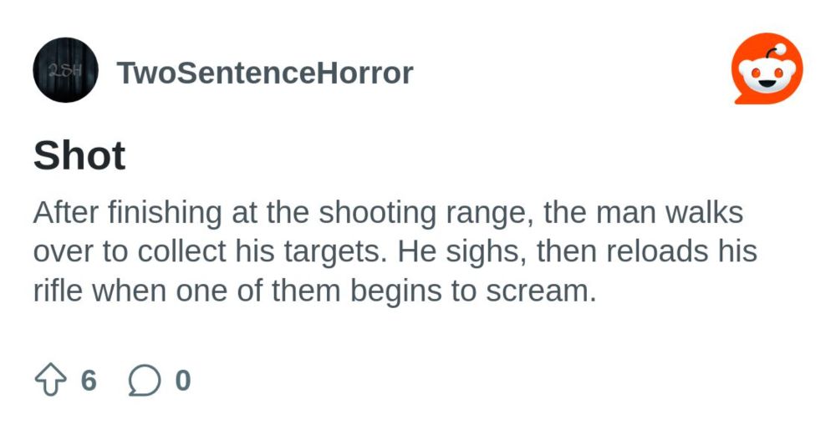Screen dimensions: 836x435
Task: Click the phrase 'begins to scream'
Action: pos(473,291)
